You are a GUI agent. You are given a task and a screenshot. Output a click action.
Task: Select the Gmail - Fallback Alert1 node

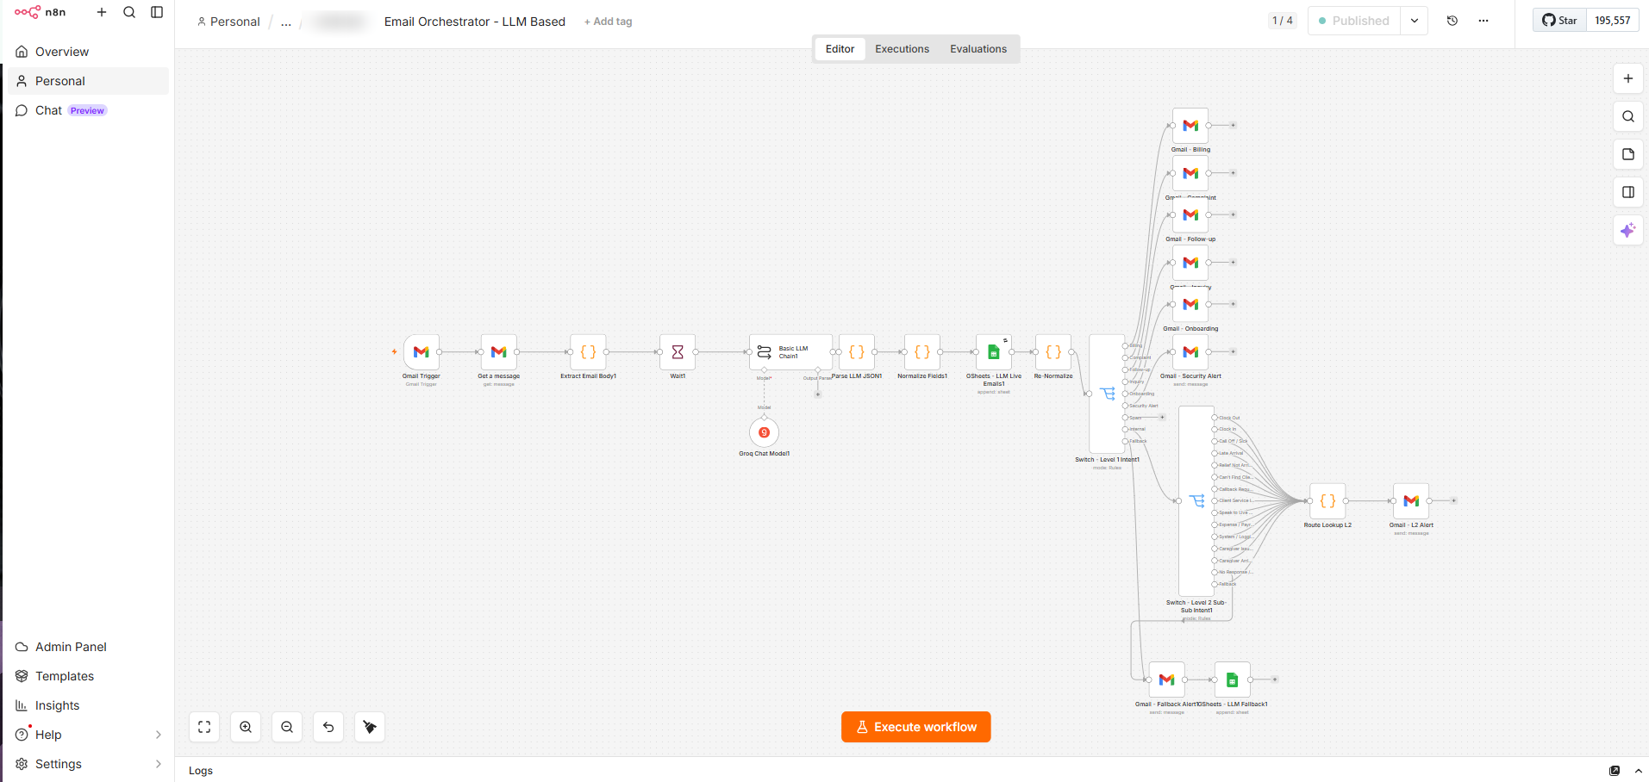tap(1166, 680)
